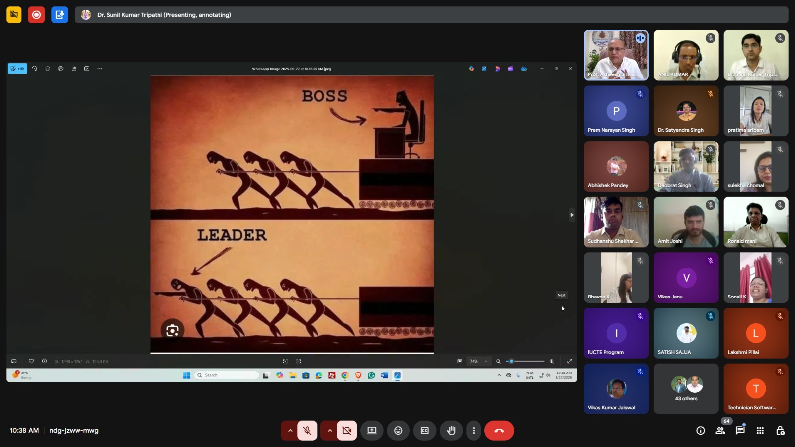Click the red leave call button
The image size is (795, 447).
[x=499, y=431]
